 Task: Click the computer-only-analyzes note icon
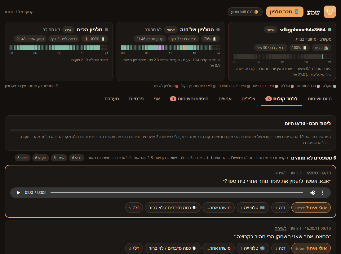click(x=57, y=86)
